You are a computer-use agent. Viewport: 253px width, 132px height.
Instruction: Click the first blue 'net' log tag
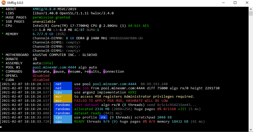pos(63,84)
